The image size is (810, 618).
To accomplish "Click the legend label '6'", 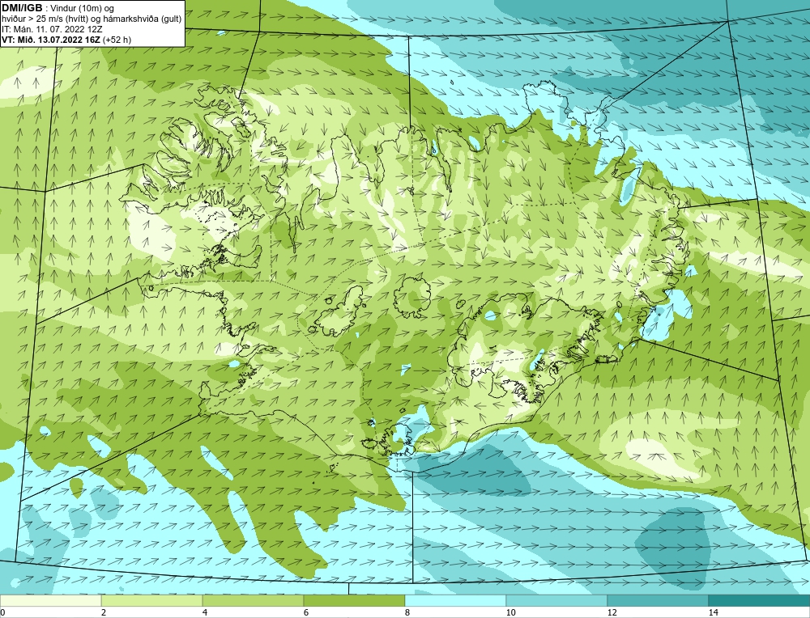I will tap(306, 612).
